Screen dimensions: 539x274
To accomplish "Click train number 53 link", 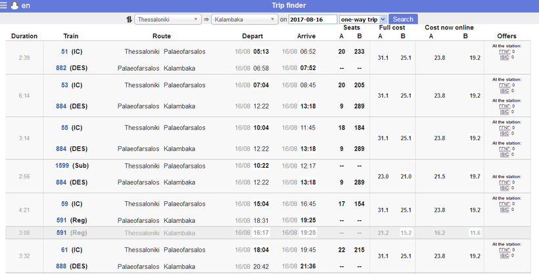I will point(64,85).
